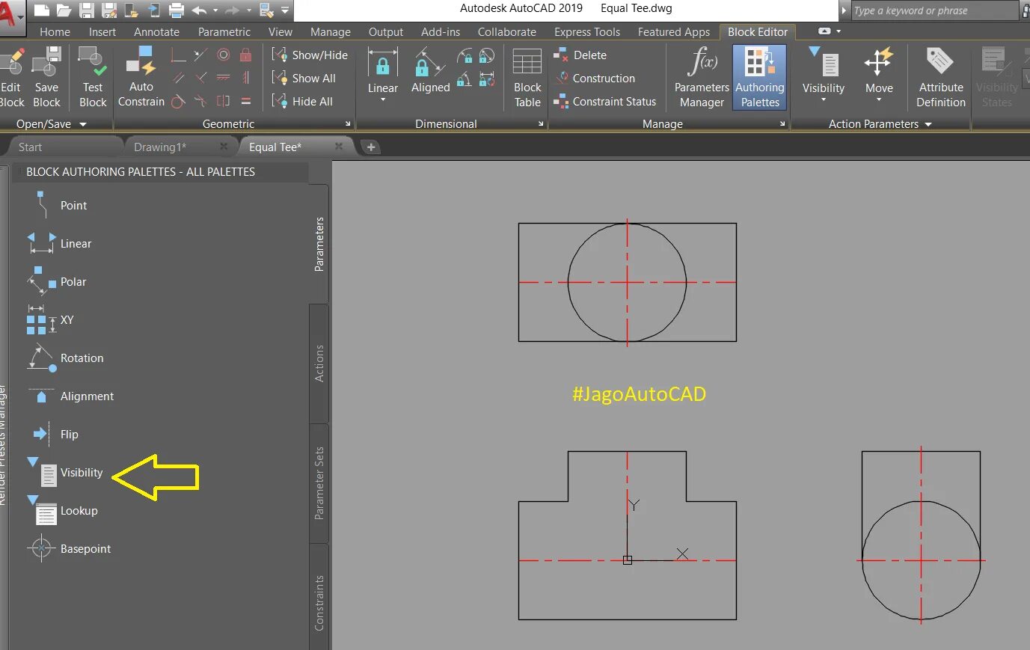This screenshot has width=1030, height=650.
Task: Switch to the Actions palette tab
Action: (319, 364)
